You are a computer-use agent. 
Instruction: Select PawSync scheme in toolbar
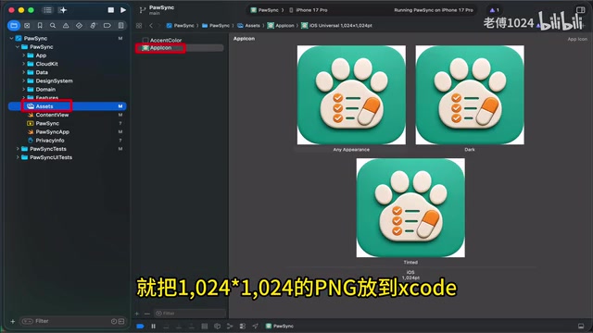pos(265,10)
